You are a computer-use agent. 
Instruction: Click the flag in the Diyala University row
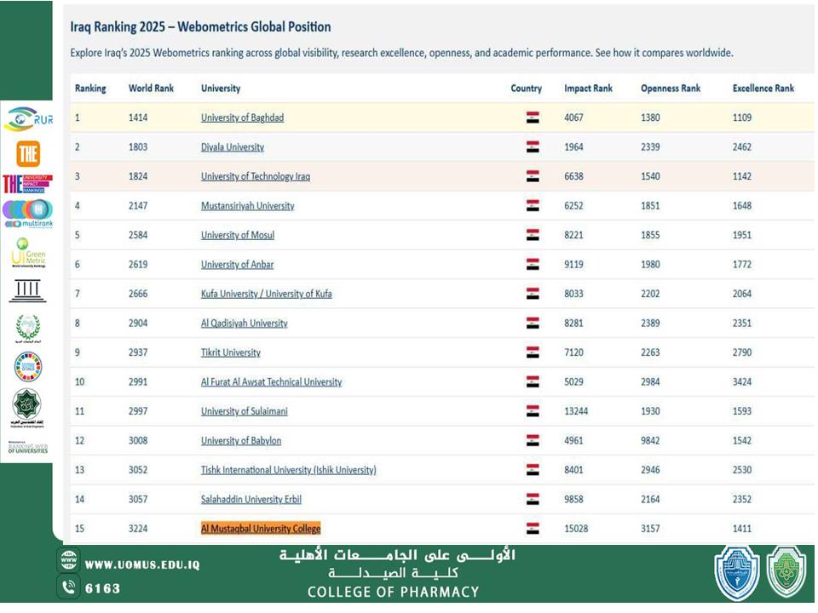pos(532,147)
